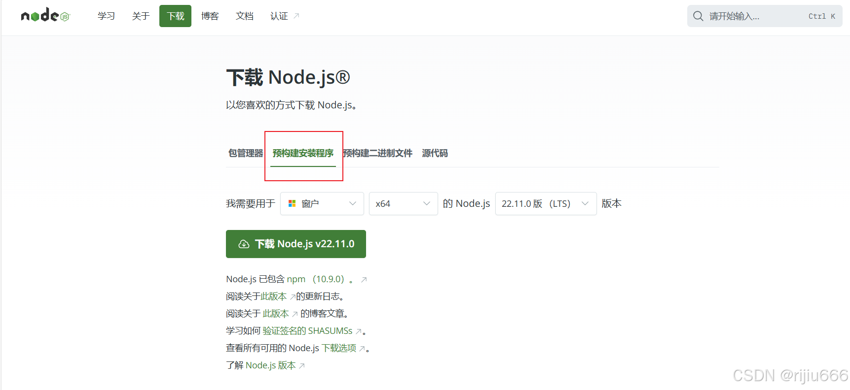Open the 此版本 changelog link
Screen dimensions: 850x390
tap(274, 296)
